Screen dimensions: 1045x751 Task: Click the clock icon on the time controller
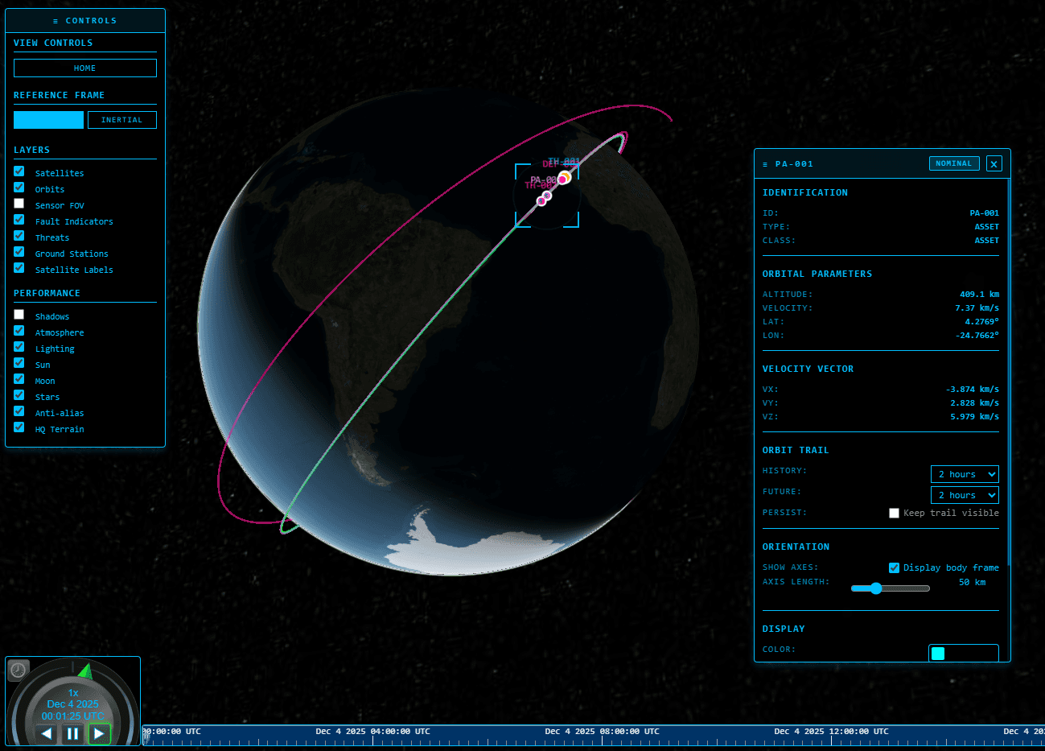point(18,670)
